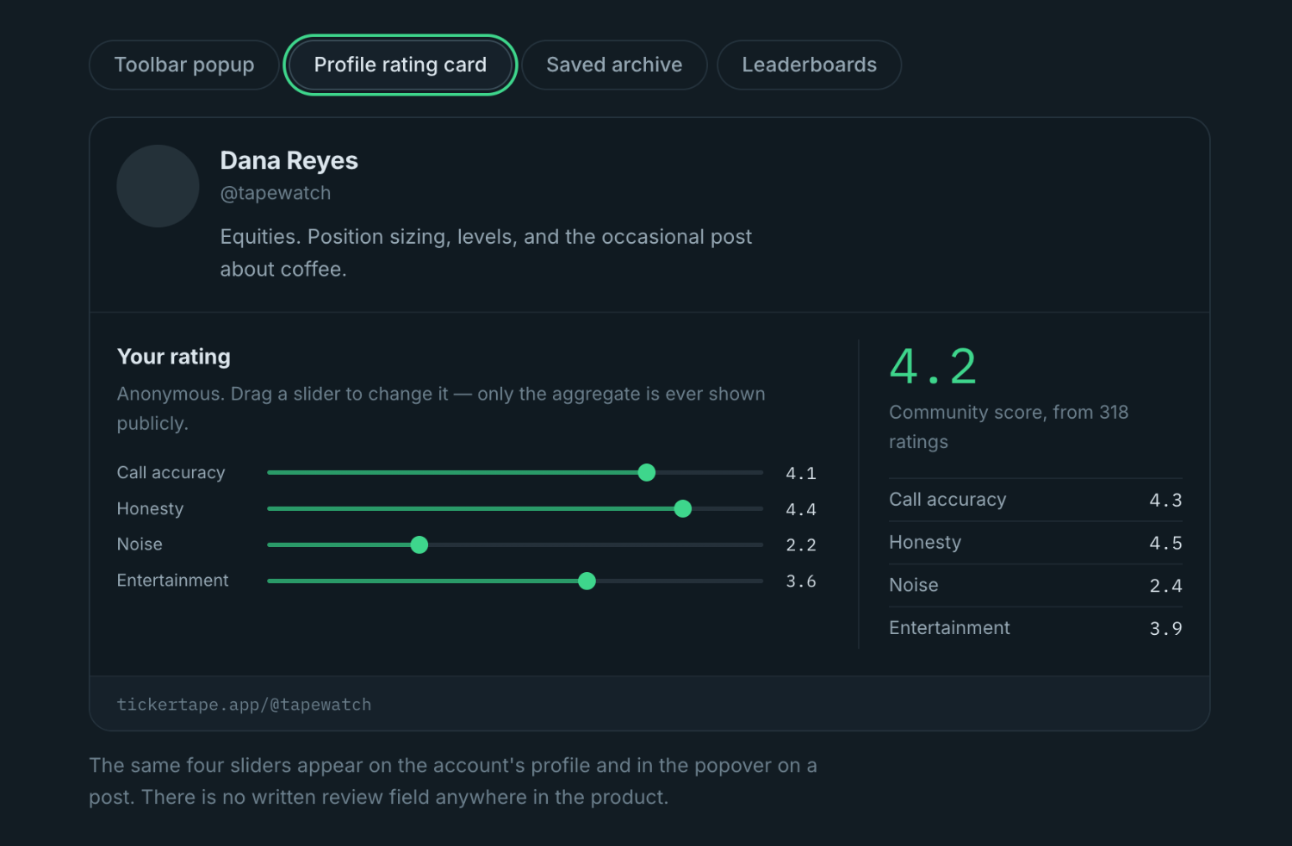Click the Honesty slider handle
This screenshot has height=846, width=1292.
coord(683,508)
